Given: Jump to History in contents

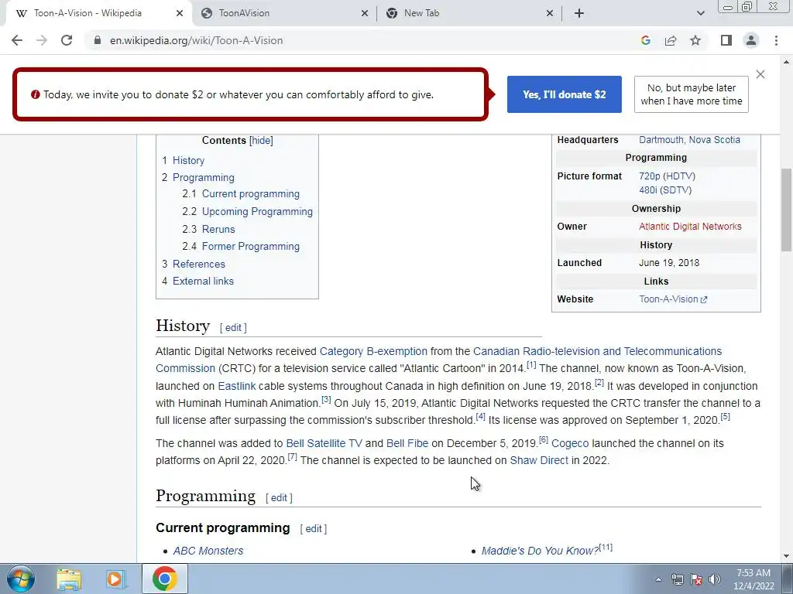Looking at the screenshot, I should 188,161.
